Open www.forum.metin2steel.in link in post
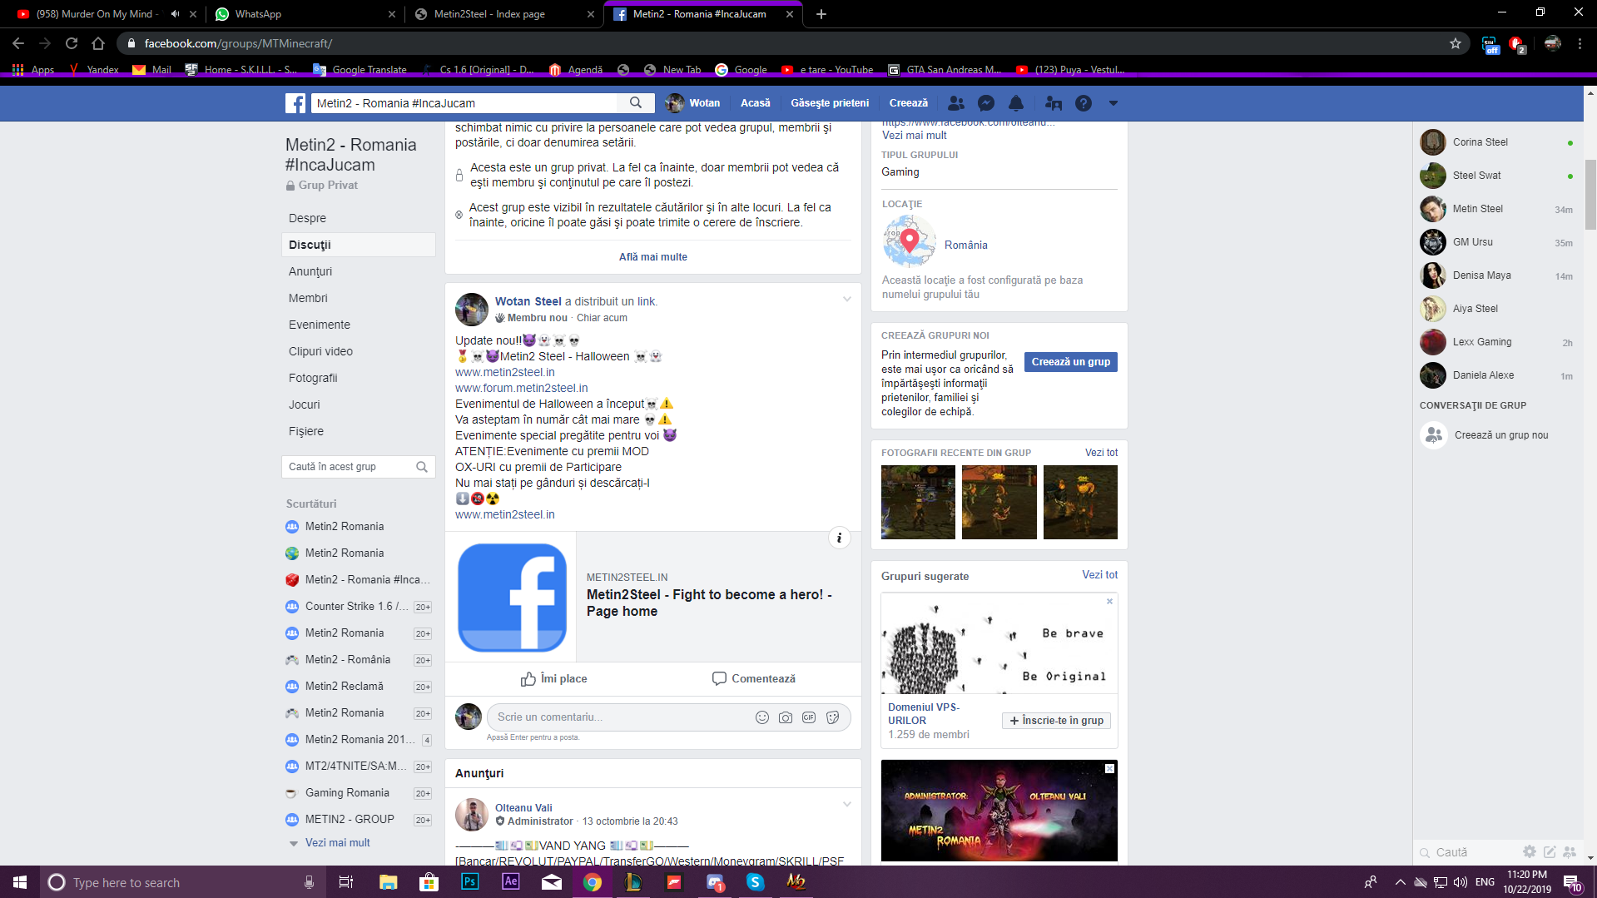1597x898 pixels. click(x=521, y=388)
